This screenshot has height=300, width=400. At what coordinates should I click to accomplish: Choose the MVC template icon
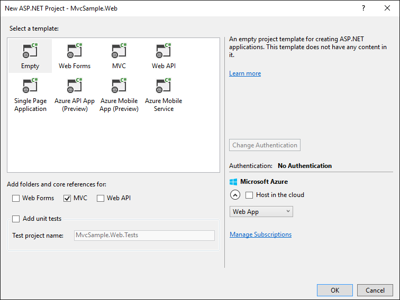click(x=119, y=50)
